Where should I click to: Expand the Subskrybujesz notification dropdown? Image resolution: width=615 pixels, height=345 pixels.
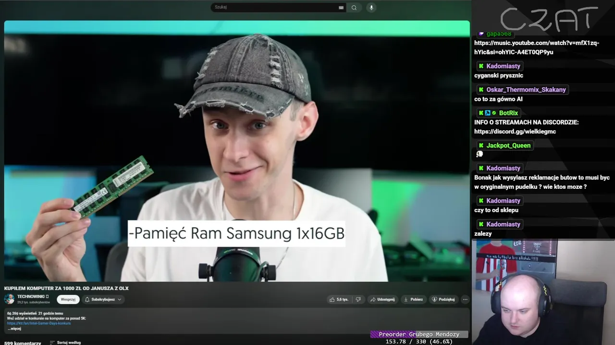(x=103, y=299)
